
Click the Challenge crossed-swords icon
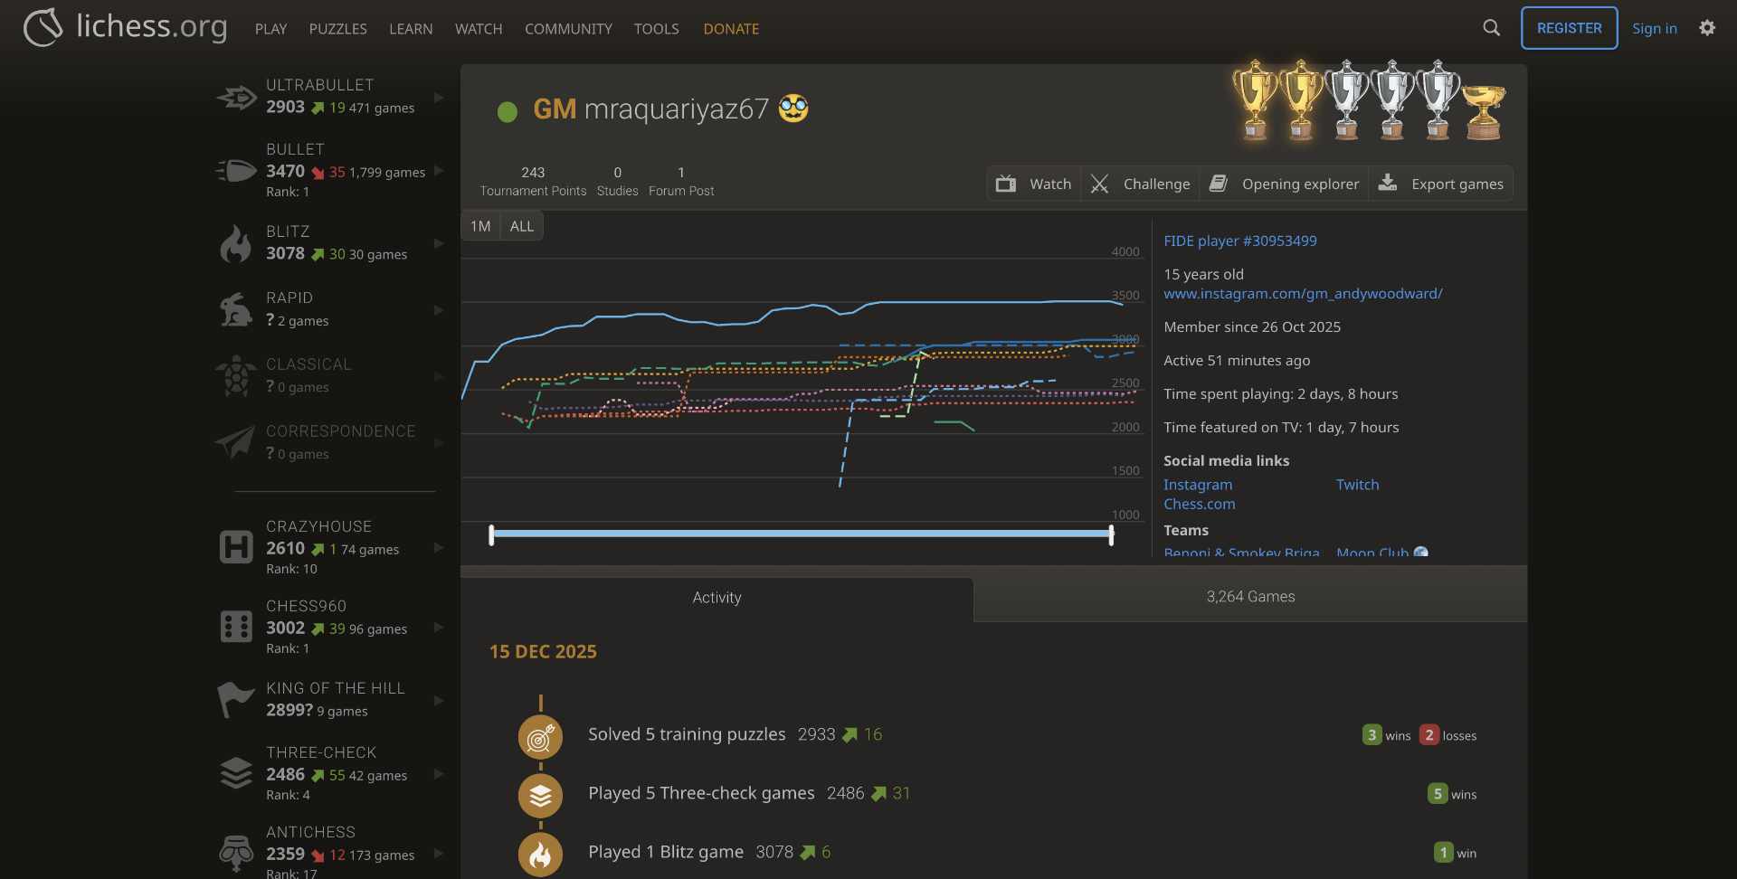[x=1099, y=184]
